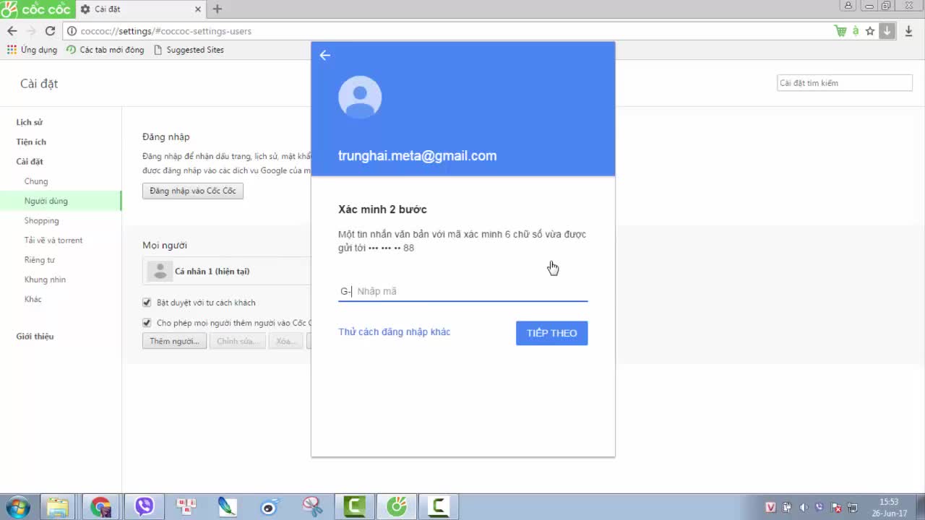The image size is (925, 520).
Task: Click the account avatar in the sign-in dialog
Action: click(x=360, y=97)
